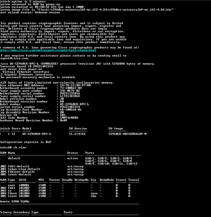Click the fddinet-default VLAN row
This screenshot has width=211, height=217.
tap(42, 172)
